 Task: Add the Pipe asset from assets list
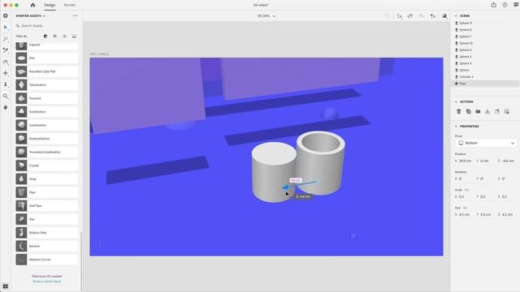[47, 192]
